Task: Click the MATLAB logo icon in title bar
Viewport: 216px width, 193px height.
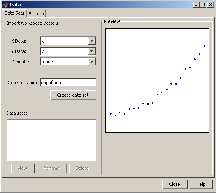Action: [6, 5]
